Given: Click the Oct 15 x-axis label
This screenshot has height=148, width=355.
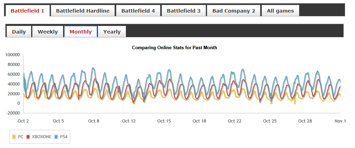Looking at the screenshot, I should tap(164, 121).
